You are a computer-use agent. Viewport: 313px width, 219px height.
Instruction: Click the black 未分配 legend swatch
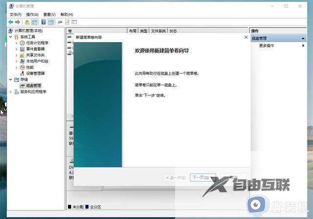click(x=69, y=207)
